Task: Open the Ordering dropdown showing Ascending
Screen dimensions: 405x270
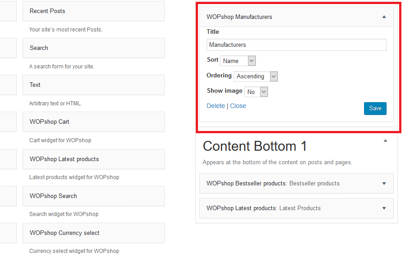Action: point(256,76)
